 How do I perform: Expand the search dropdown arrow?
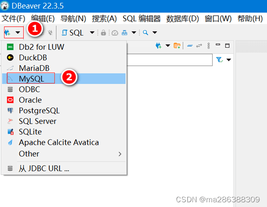pyautogui.click(x=154, y=32)
